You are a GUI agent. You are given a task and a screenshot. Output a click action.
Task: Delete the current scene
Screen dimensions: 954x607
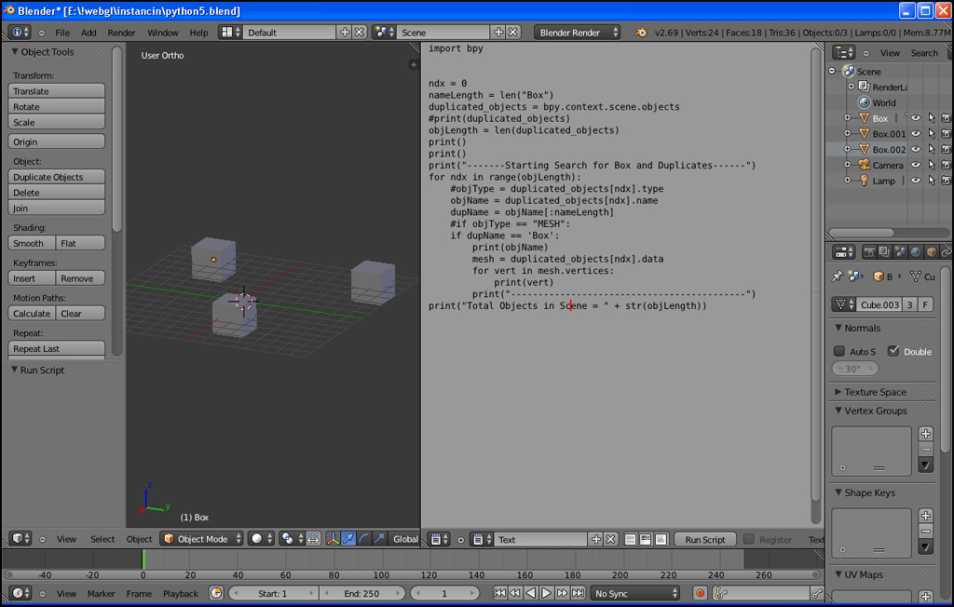[513, 33]
